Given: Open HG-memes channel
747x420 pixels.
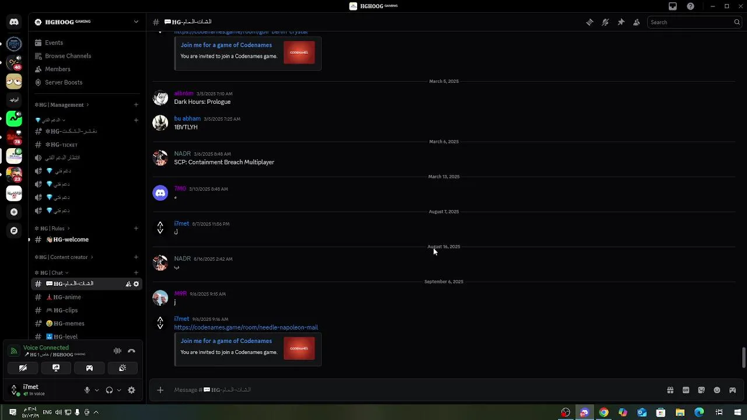Looking at the screenshot, I should tap(86, 323).
